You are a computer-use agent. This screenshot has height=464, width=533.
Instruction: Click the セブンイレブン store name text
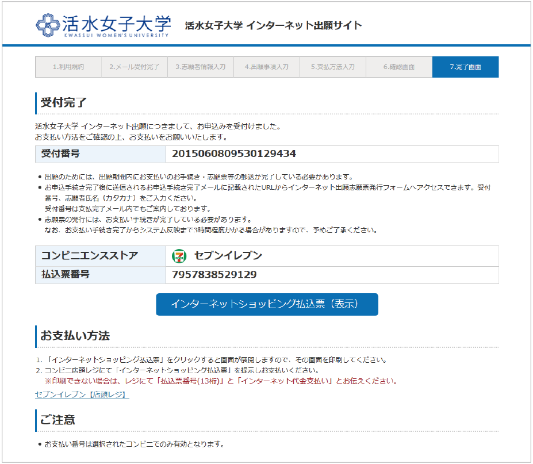point(228,256)
